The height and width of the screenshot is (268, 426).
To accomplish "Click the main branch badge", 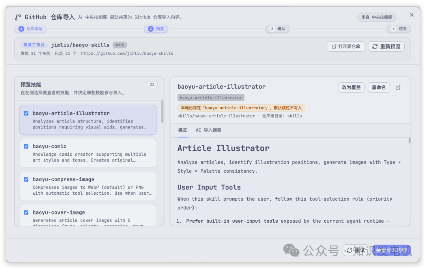I will (120, 45).
